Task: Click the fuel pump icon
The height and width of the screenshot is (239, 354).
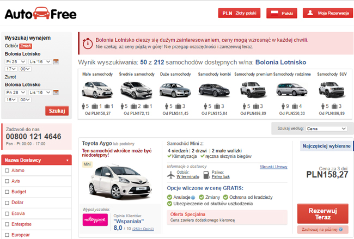Action: click(206, 175)
